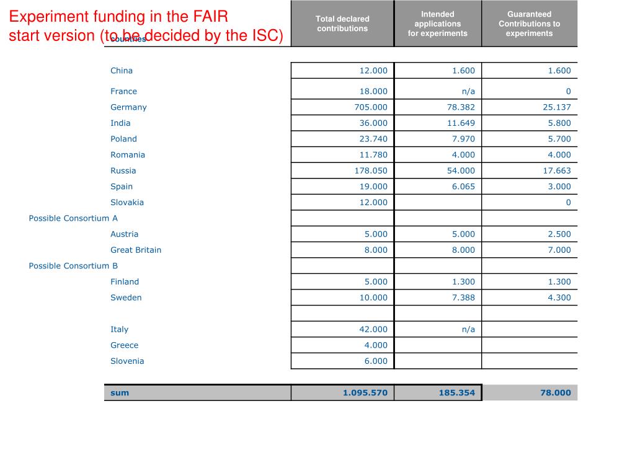
Task: Click Greece's total contribution 4.000
Action: (376, 345)
